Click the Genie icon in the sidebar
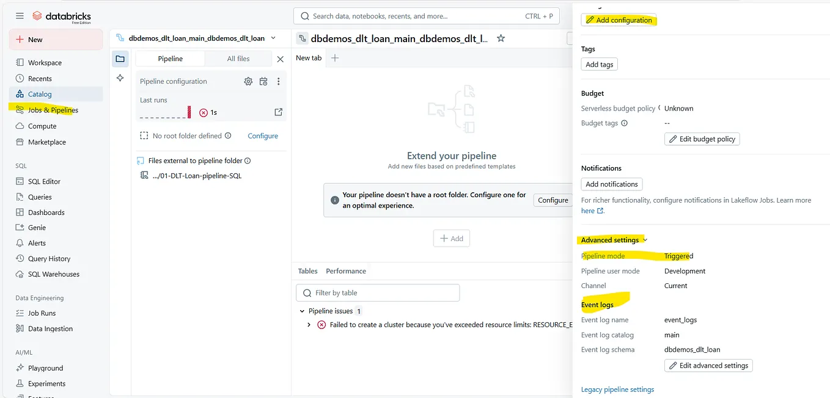 (x=20, y=227)
